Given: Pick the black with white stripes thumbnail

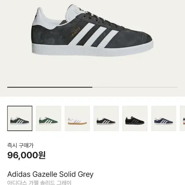Looking at the screenshot, I should [x=106, y=118].
